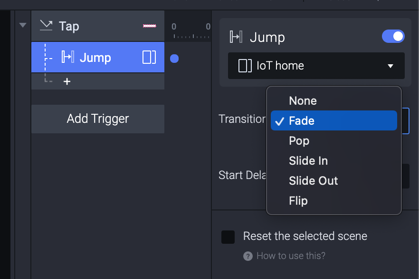Click the Tap trigger icon

coord(46,25)
